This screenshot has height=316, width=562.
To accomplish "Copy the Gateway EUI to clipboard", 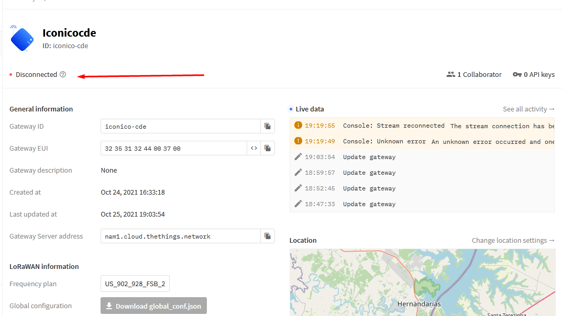I will coord(267,148).
